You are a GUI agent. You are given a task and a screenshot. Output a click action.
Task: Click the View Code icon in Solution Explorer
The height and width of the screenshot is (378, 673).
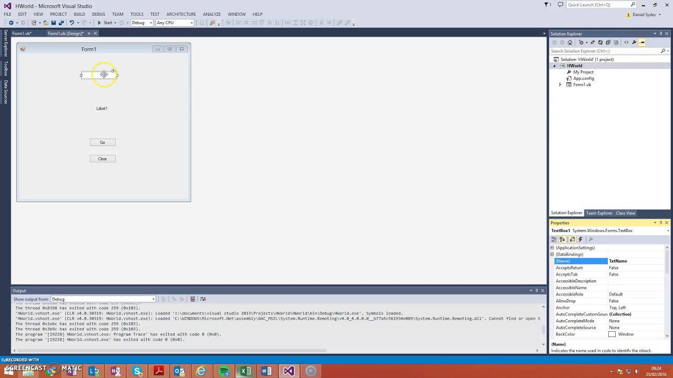(x=626, y=43)
